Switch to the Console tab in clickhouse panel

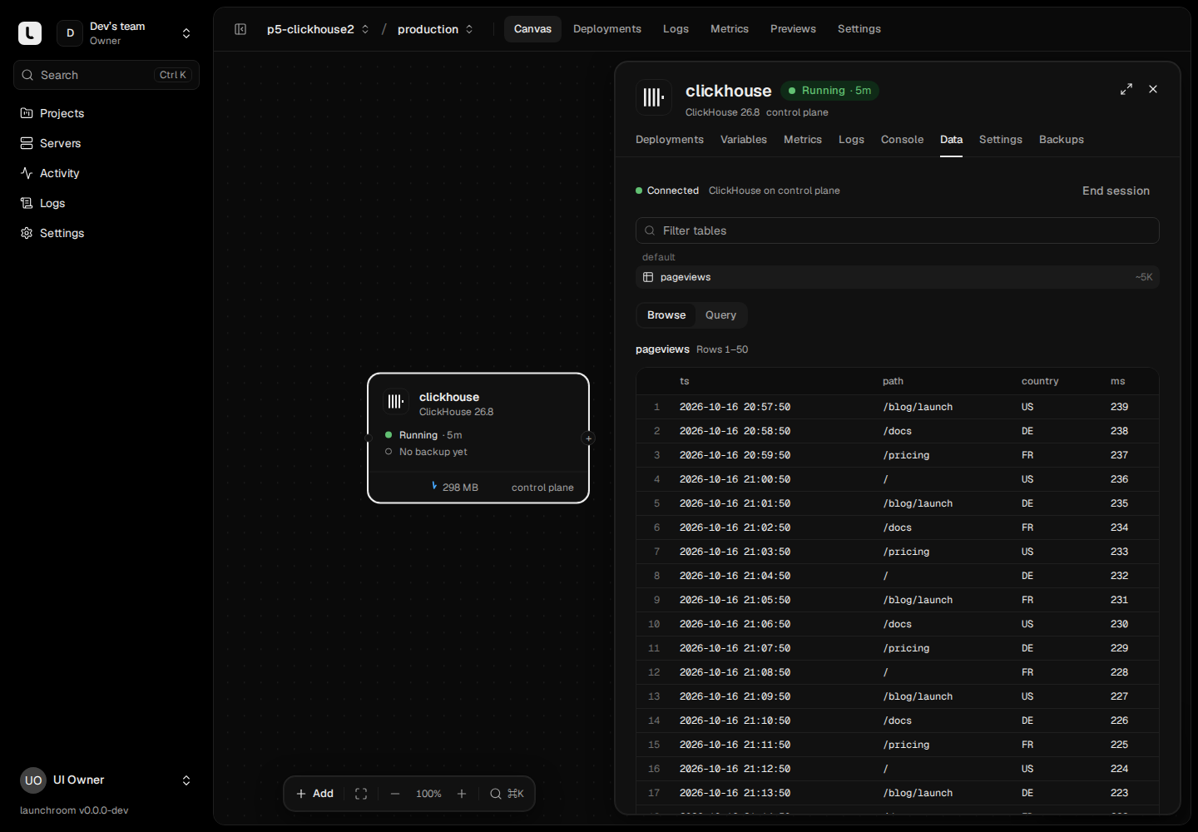point(902,140)
